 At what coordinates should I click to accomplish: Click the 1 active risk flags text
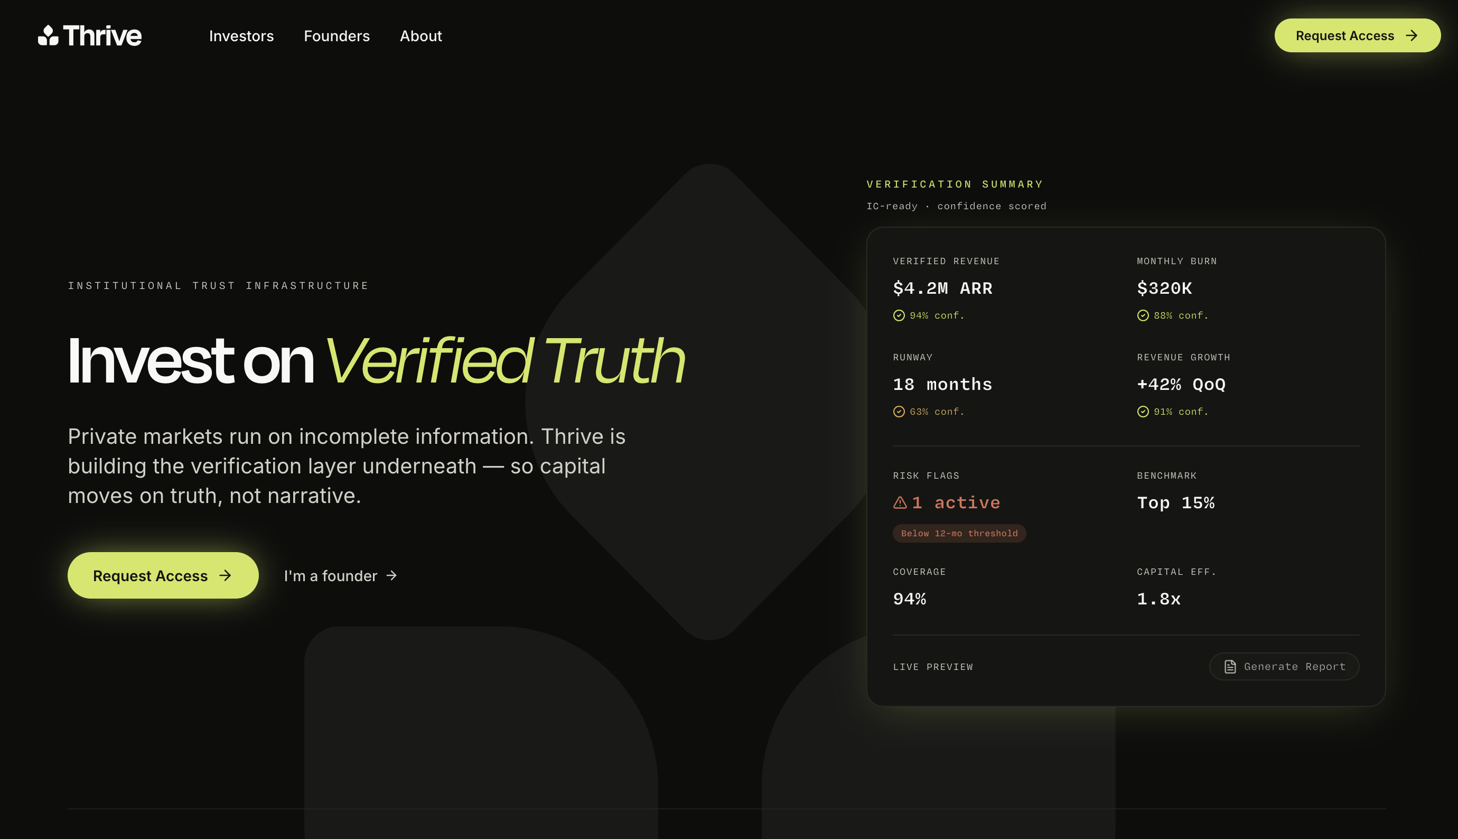pyautogui.click(x=956, y=502)
